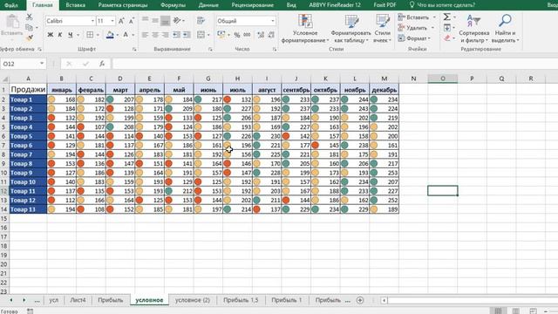Screen dimensions: 558x314
Task: Select column H header
Action: coord(237,78)
